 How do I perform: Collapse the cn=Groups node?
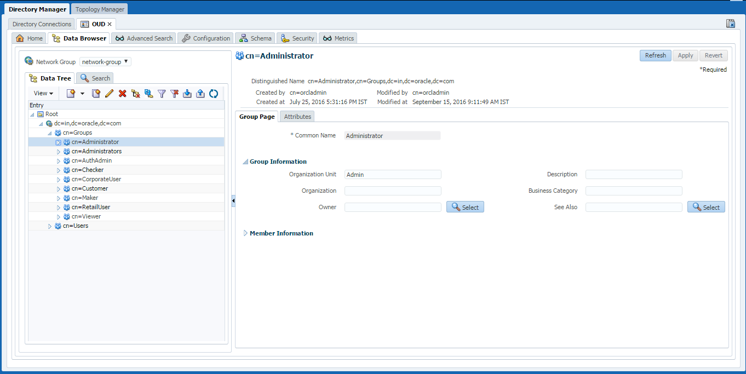click(x=50, y=133)
